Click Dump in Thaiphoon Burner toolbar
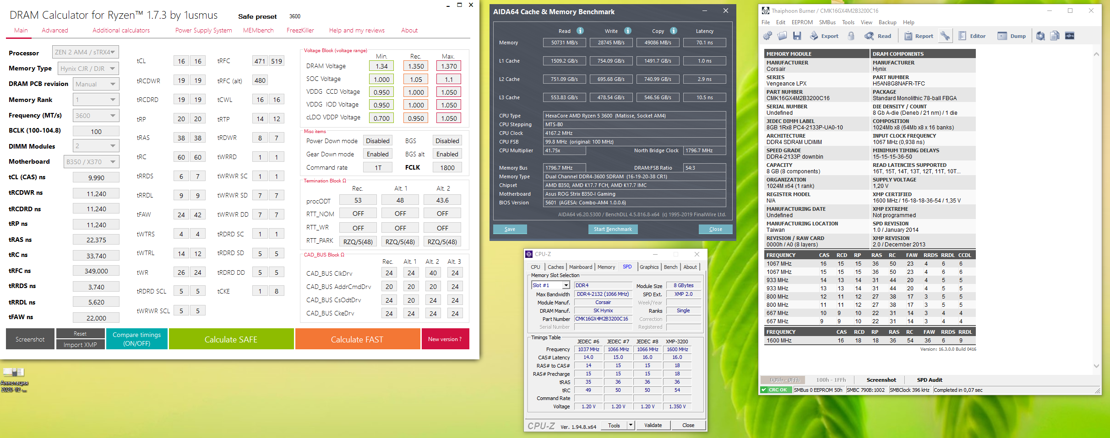 pos(1012,36)
